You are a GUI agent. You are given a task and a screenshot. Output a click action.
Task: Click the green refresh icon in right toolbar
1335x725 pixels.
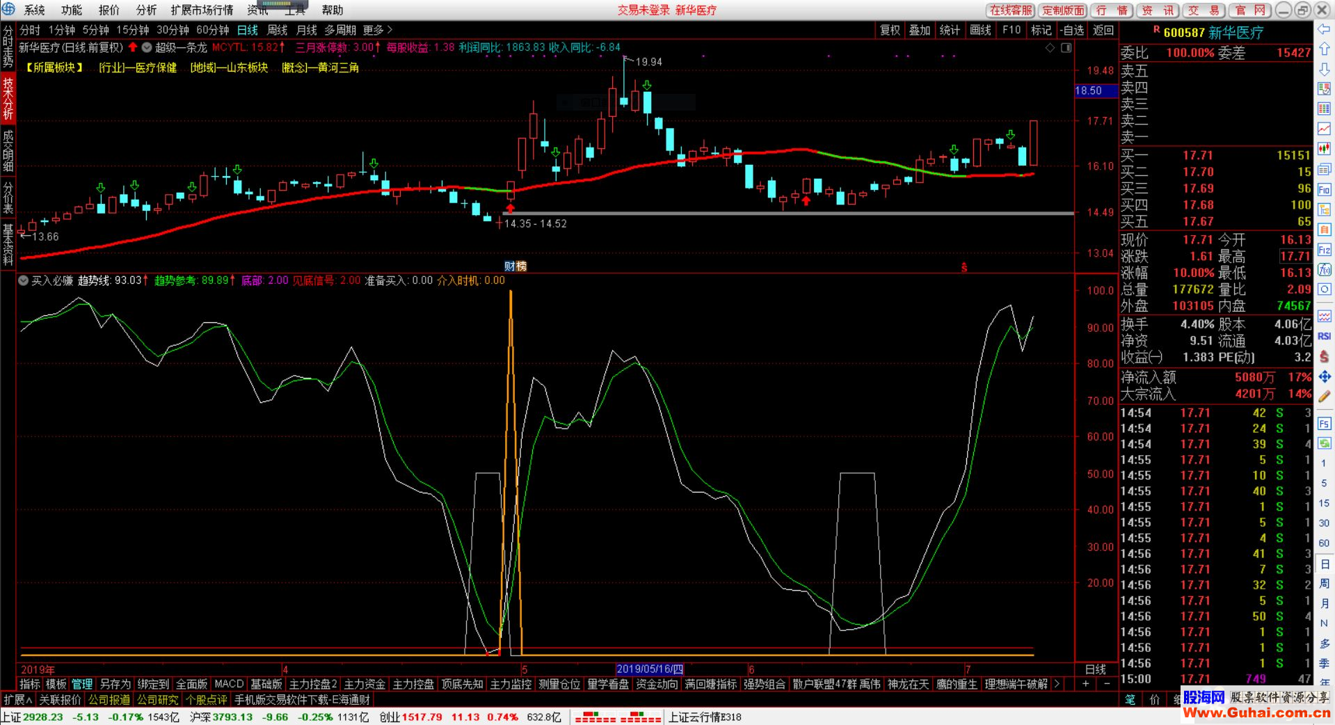1324,443
